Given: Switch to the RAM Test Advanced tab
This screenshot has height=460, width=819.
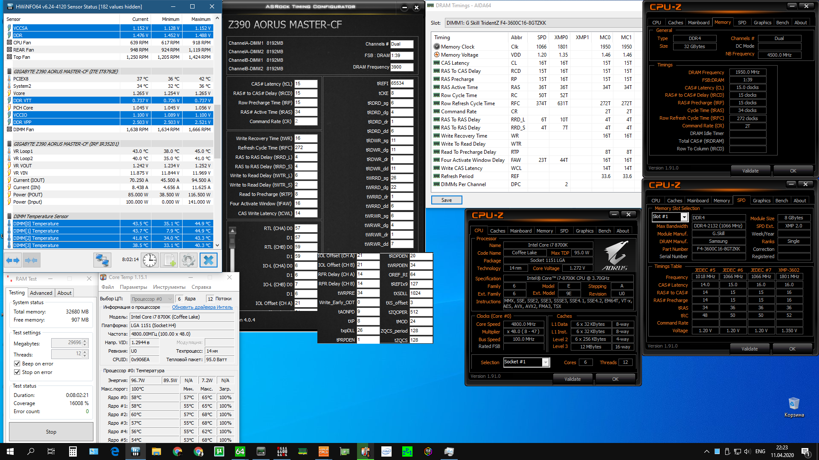Looking at the screenshot, I should 41,293.
